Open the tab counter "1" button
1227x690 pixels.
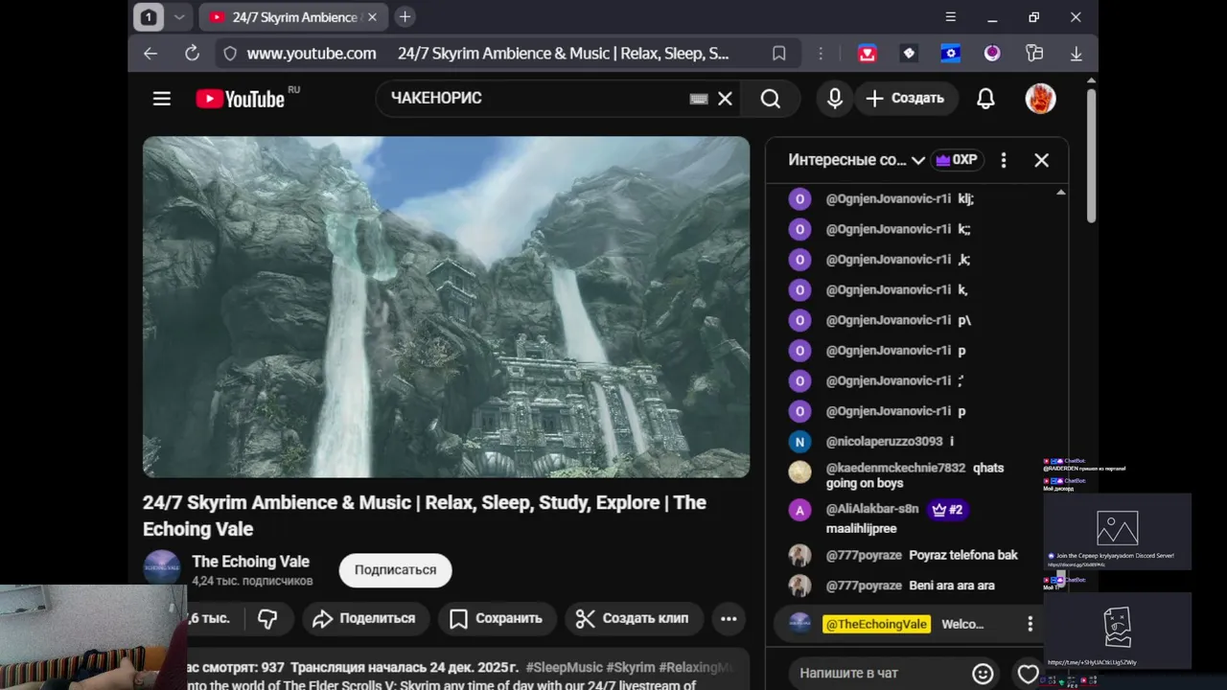148,17
